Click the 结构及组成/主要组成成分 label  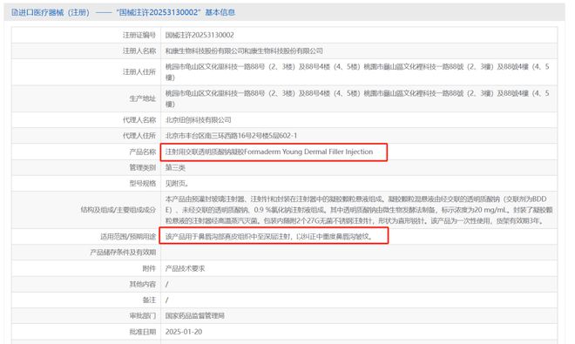coord(118,210)
